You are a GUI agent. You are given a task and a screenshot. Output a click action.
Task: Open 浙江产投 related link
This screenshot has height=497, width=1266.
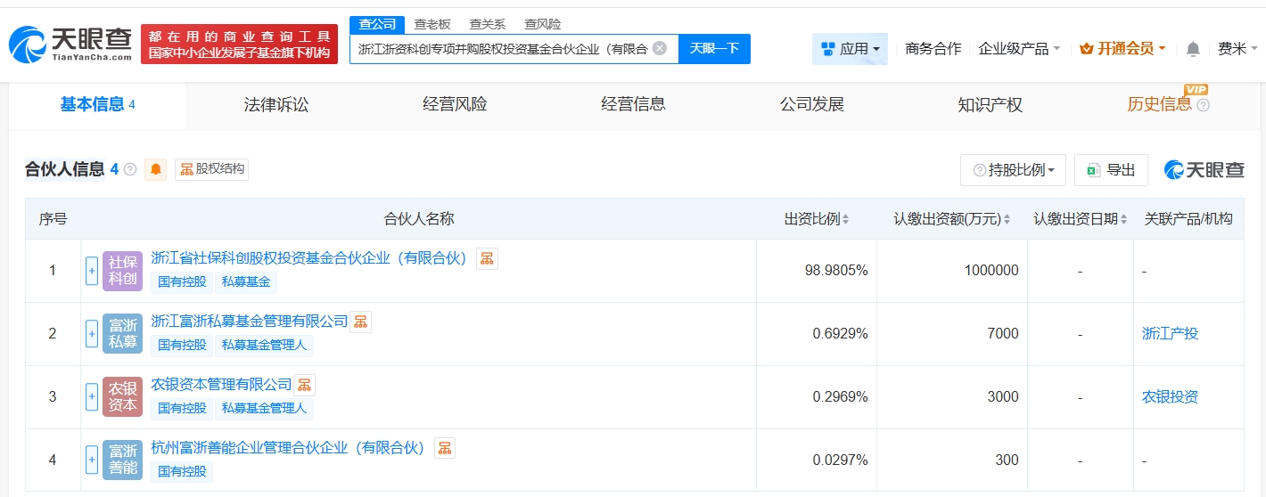point(1170,334)
